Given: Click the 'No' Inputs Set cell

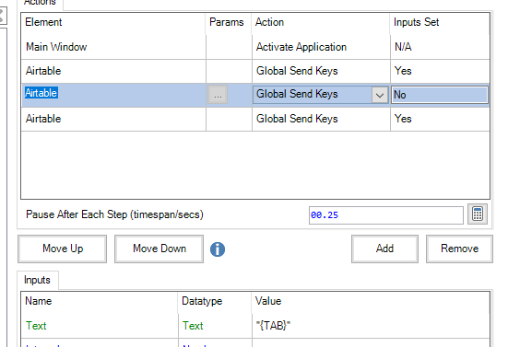Looking at the screenshot, I should pyautogui.click(x=440, y=95).
